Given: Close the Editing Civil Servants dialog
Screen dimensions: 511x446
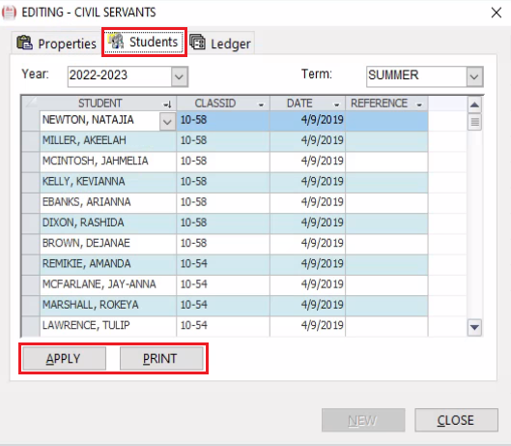Looking at the screenshot, I should coord(496,13).
